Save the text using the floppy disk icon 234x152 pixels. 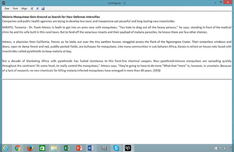point(43,8)
